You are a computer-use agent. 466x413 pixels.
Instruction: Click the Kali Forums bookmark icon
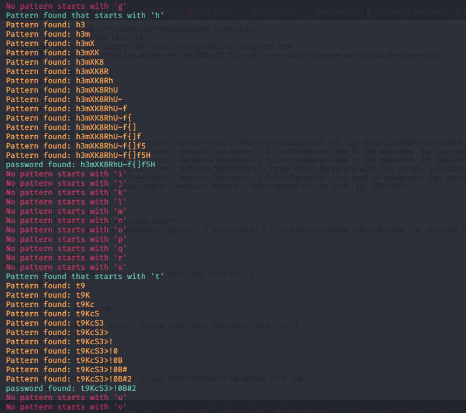tap(244, 12)
